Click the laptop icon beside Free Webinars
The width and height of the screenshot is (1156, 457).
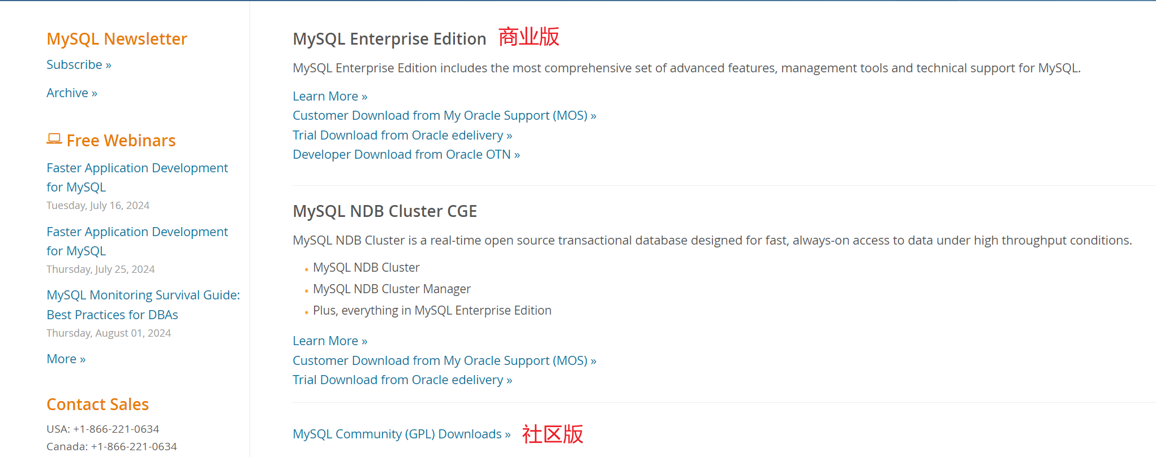54,139
